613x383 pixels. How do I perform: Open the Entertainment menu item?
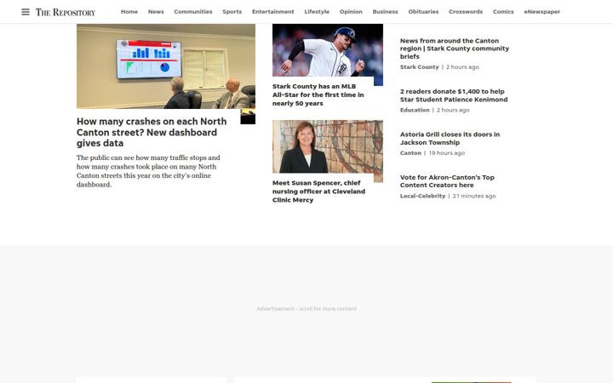(x=273, y=12)
